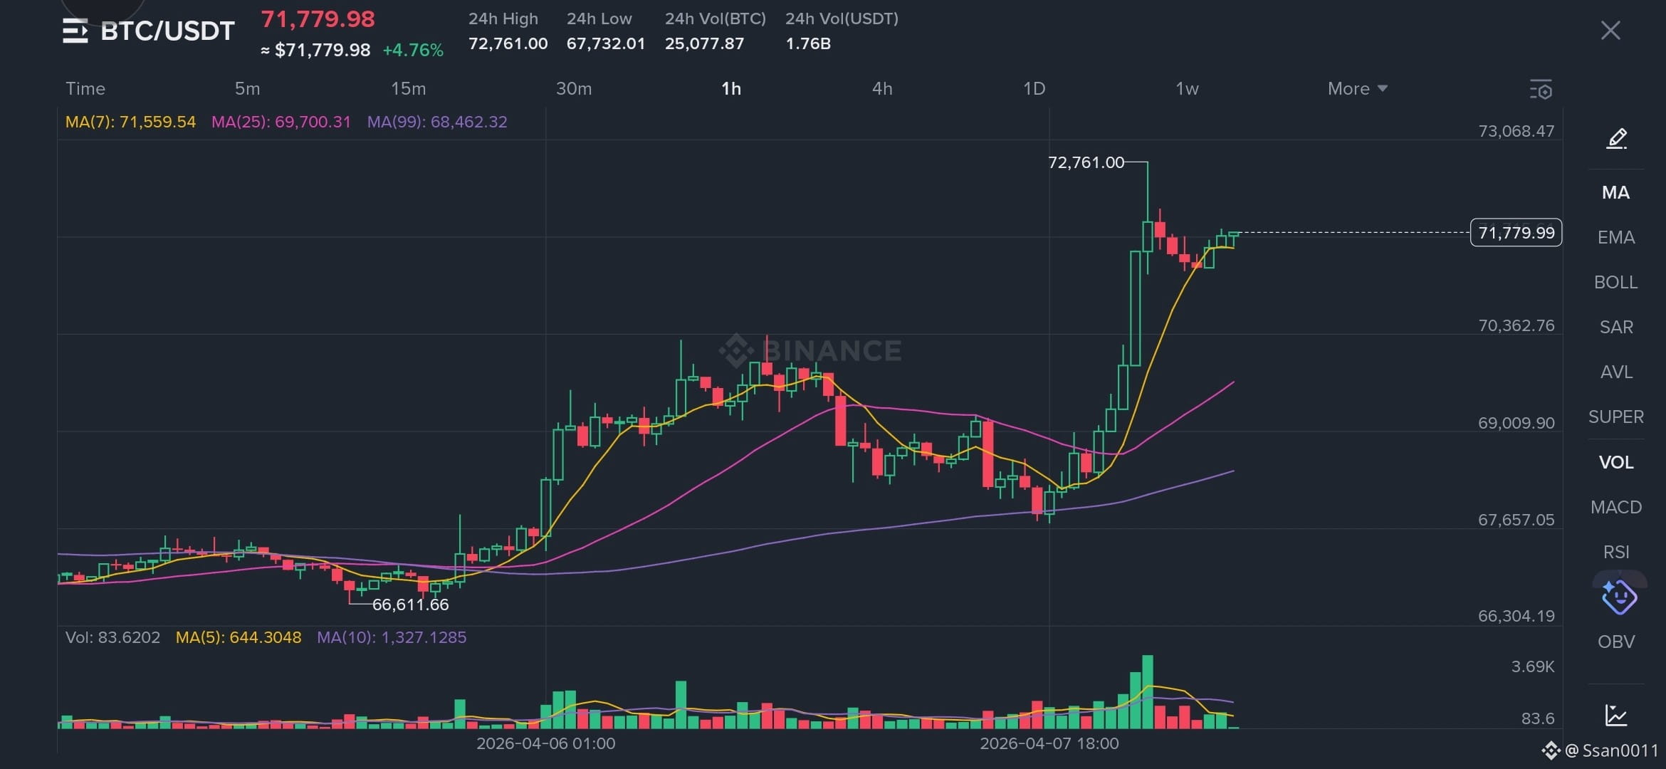Enable the MACD indicator
1666x769 pixels.
point(1615,507)
